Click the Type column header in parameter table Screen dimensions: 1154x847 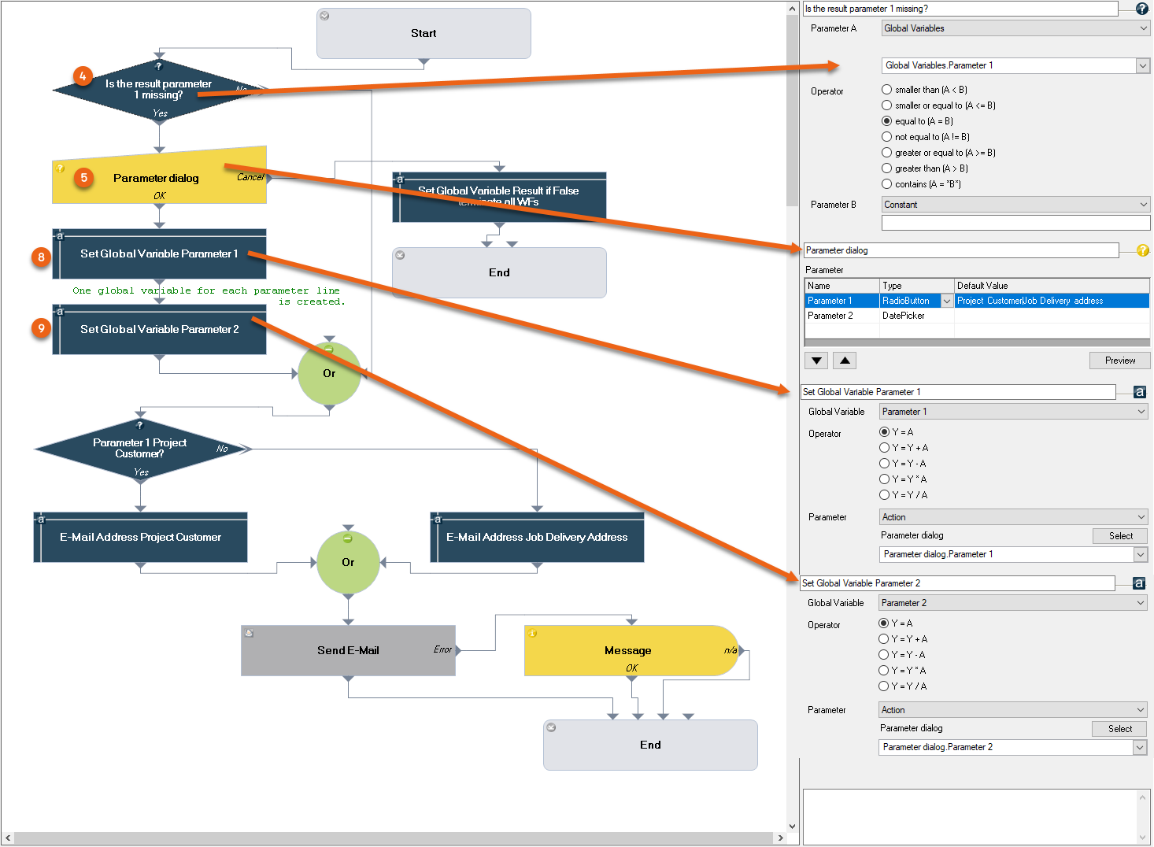(916, 286)
